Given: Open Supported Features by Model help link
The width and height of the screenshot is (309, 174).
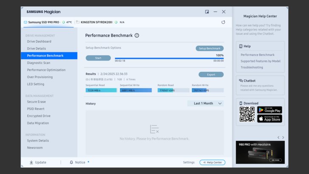Looking at the screenshot, I should pos(260,61).
